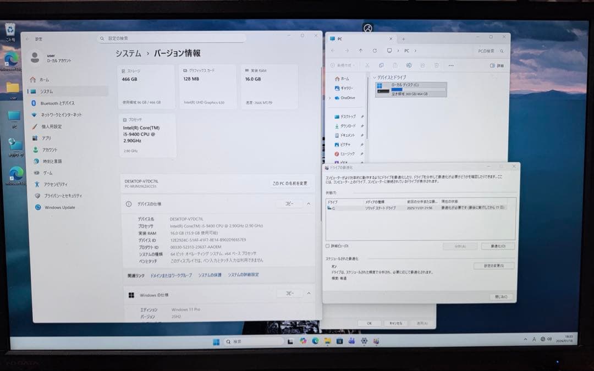Click the Delete icon in Explorer toolbar
This screenshot has height=371, width=594.
coord(437,65)
